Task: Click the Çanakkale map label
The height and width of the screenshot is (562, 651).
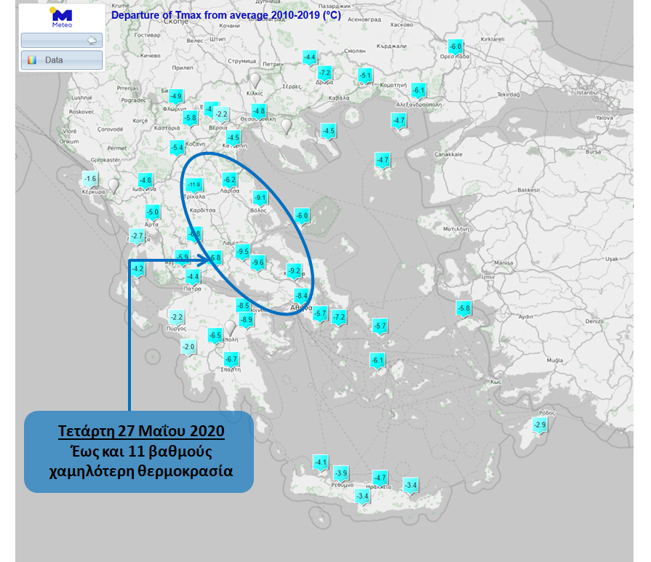Action: coord(448,154)
